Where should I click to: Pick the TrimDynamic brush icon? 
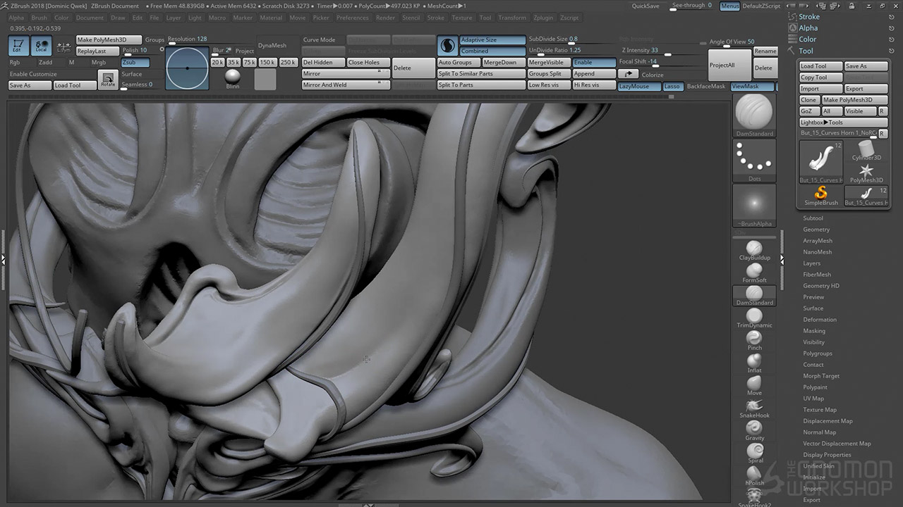pyautogui.click(x=754, y=315)
